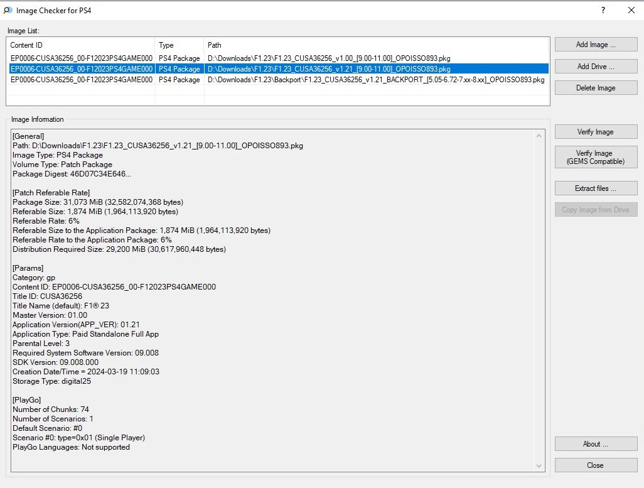644x488 pixels.
Task: Click the Add Image button
Action: tap(596, 45)
